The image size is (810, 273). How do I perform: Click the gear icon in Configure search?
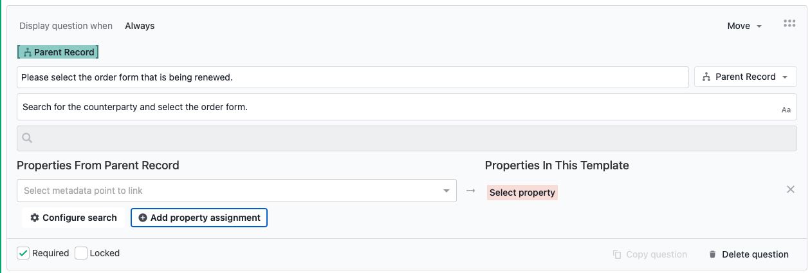point(35,218)
